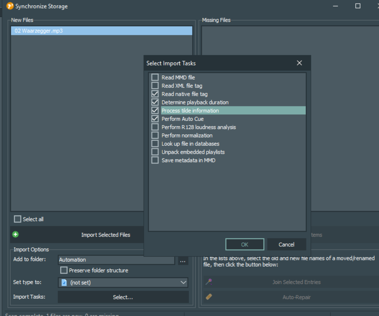Screen dimensions: 379x316
Task: Click the Auto-Repair bandage icon
Action: coord(209,297)
